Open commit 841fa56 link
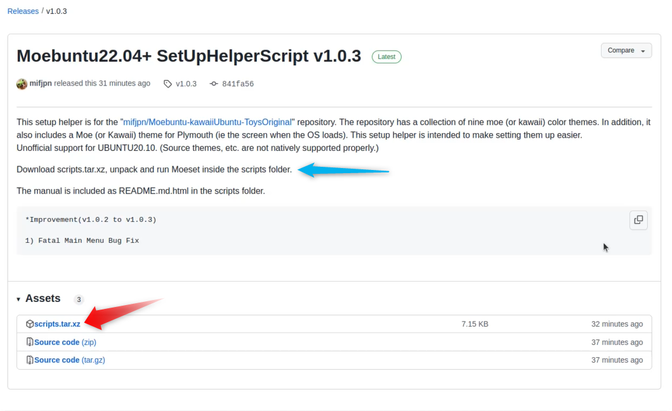 pos(237,84)
